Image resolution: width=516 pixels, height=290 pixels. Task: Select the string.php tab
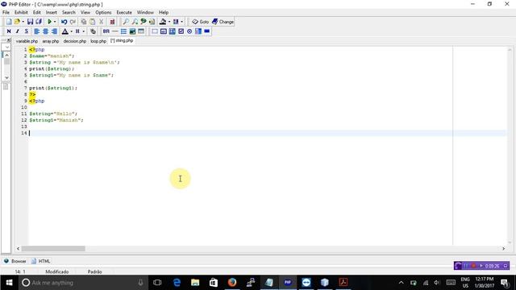(x=122, y=41)
